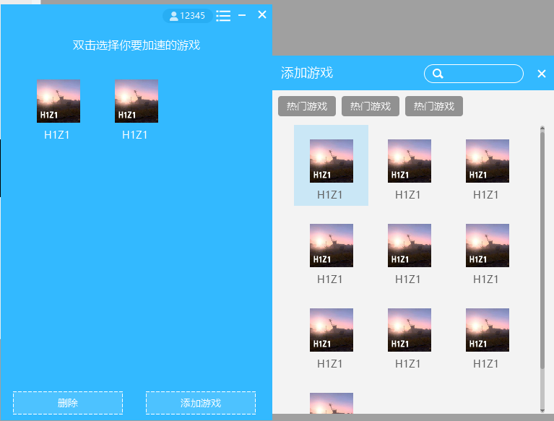Pick the second-row right H1Z1 in add panel

point(488,254)
